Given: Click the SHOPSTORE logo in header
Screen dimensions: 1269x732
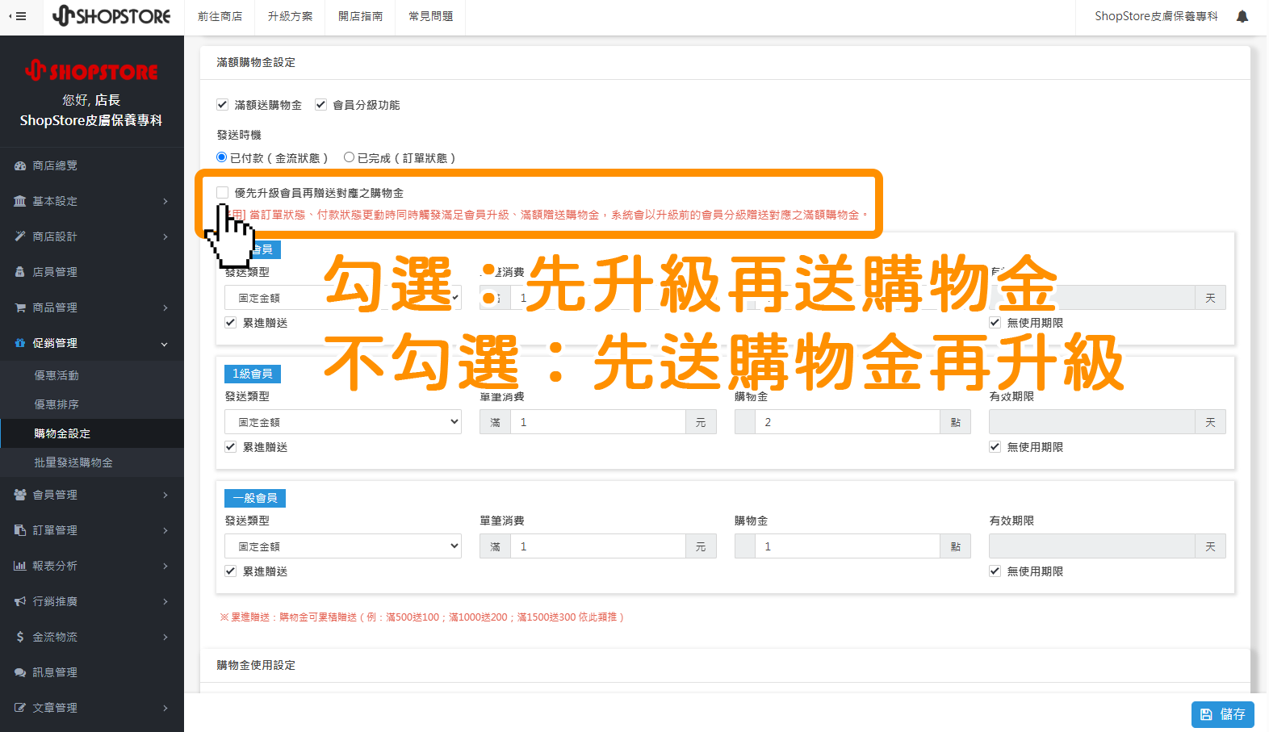Looking at the screenshot, I should 111,16.
